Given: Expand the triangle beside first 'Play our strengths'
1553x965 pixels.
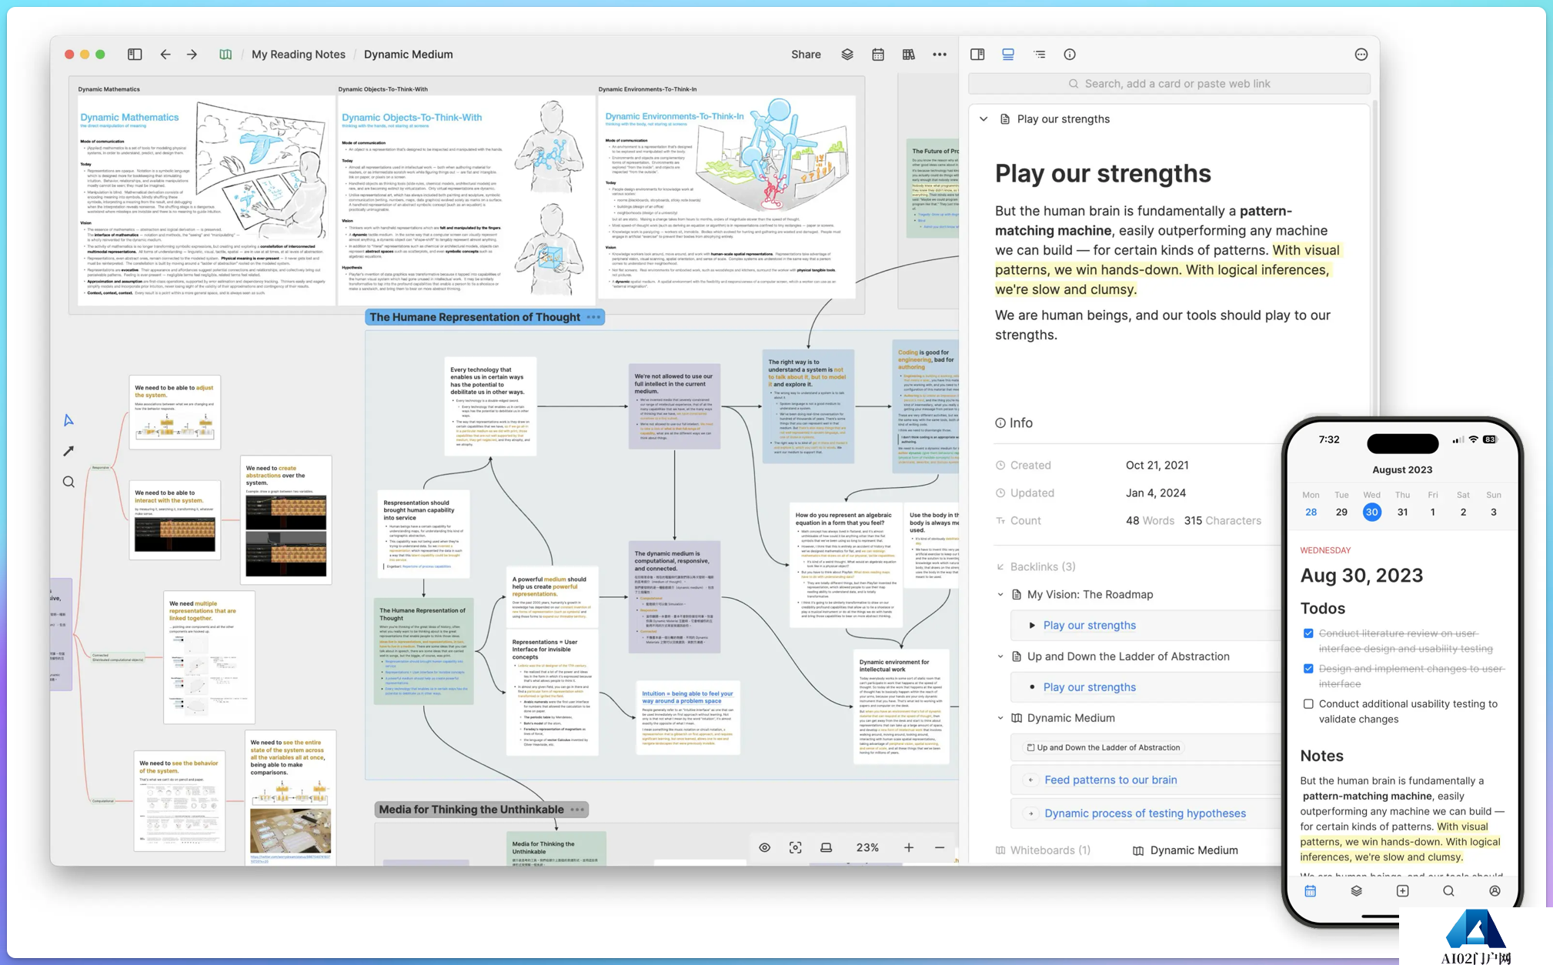Looking at the screenshot, I should (1032, 626).
